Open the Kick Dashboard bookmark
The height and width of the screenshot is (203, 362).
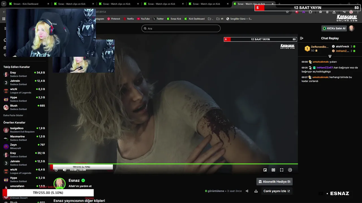(x=195, y=19)
